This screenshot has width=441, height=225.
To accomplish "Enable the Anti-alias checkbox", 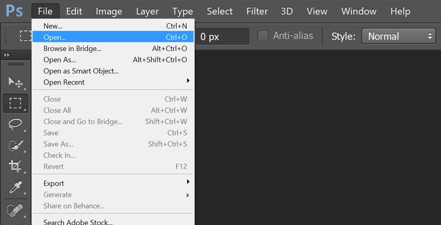I will (x=263, y=36).
